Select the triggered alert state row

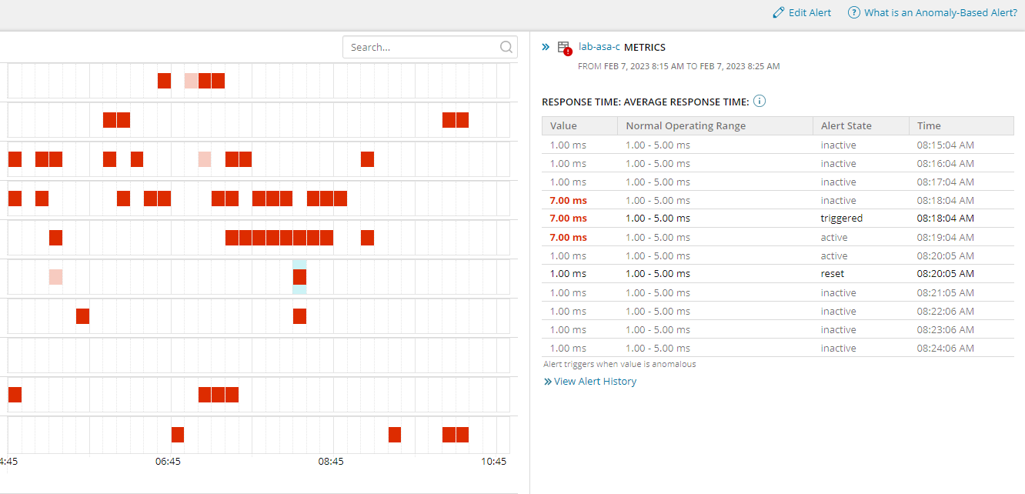tap(777, 219)
